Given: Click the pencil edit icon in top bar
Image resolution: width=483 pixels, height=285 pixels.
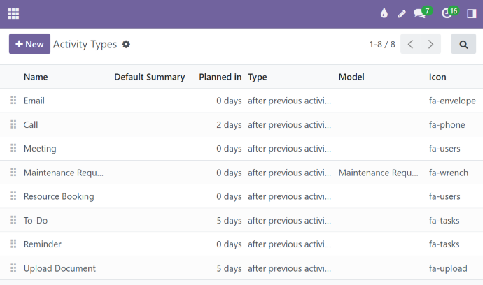Looking at the screenshot, I should click(x=402, y=13).
